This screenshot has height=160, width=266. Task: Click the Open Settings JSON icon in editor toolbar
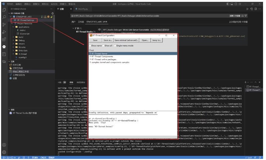click(252, 9)
